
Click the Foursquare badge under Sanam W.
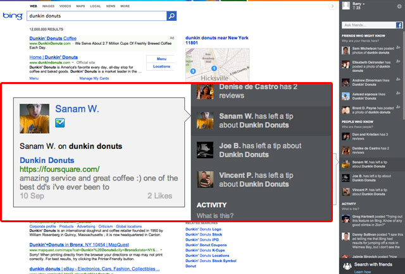click(60, 123)
